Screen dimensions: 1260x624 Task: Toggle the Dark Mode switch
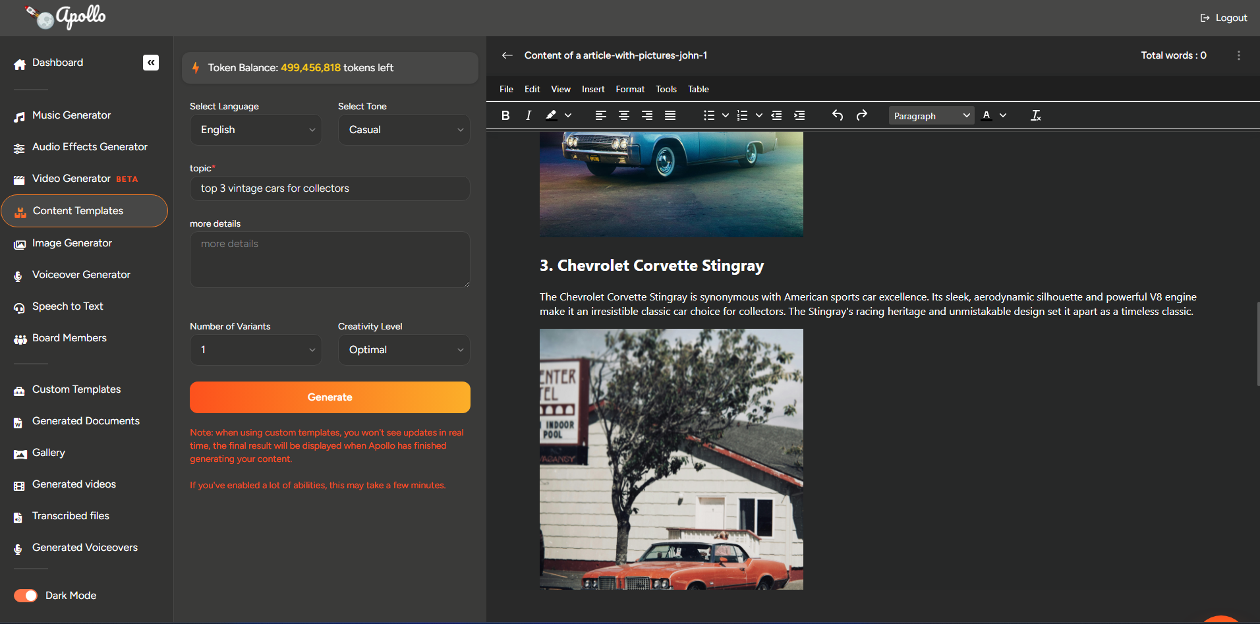26,596
